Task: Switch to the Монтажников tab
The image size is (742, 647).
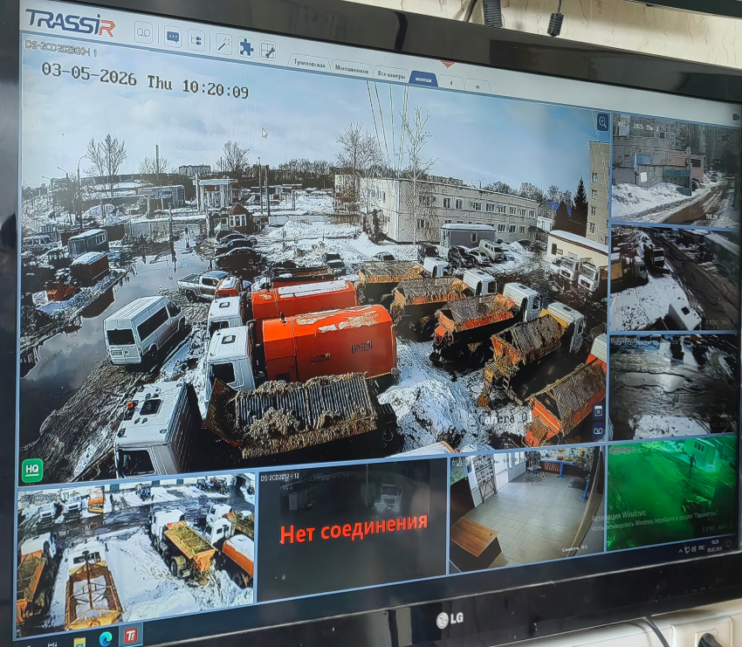Action: tap(351, 69)
